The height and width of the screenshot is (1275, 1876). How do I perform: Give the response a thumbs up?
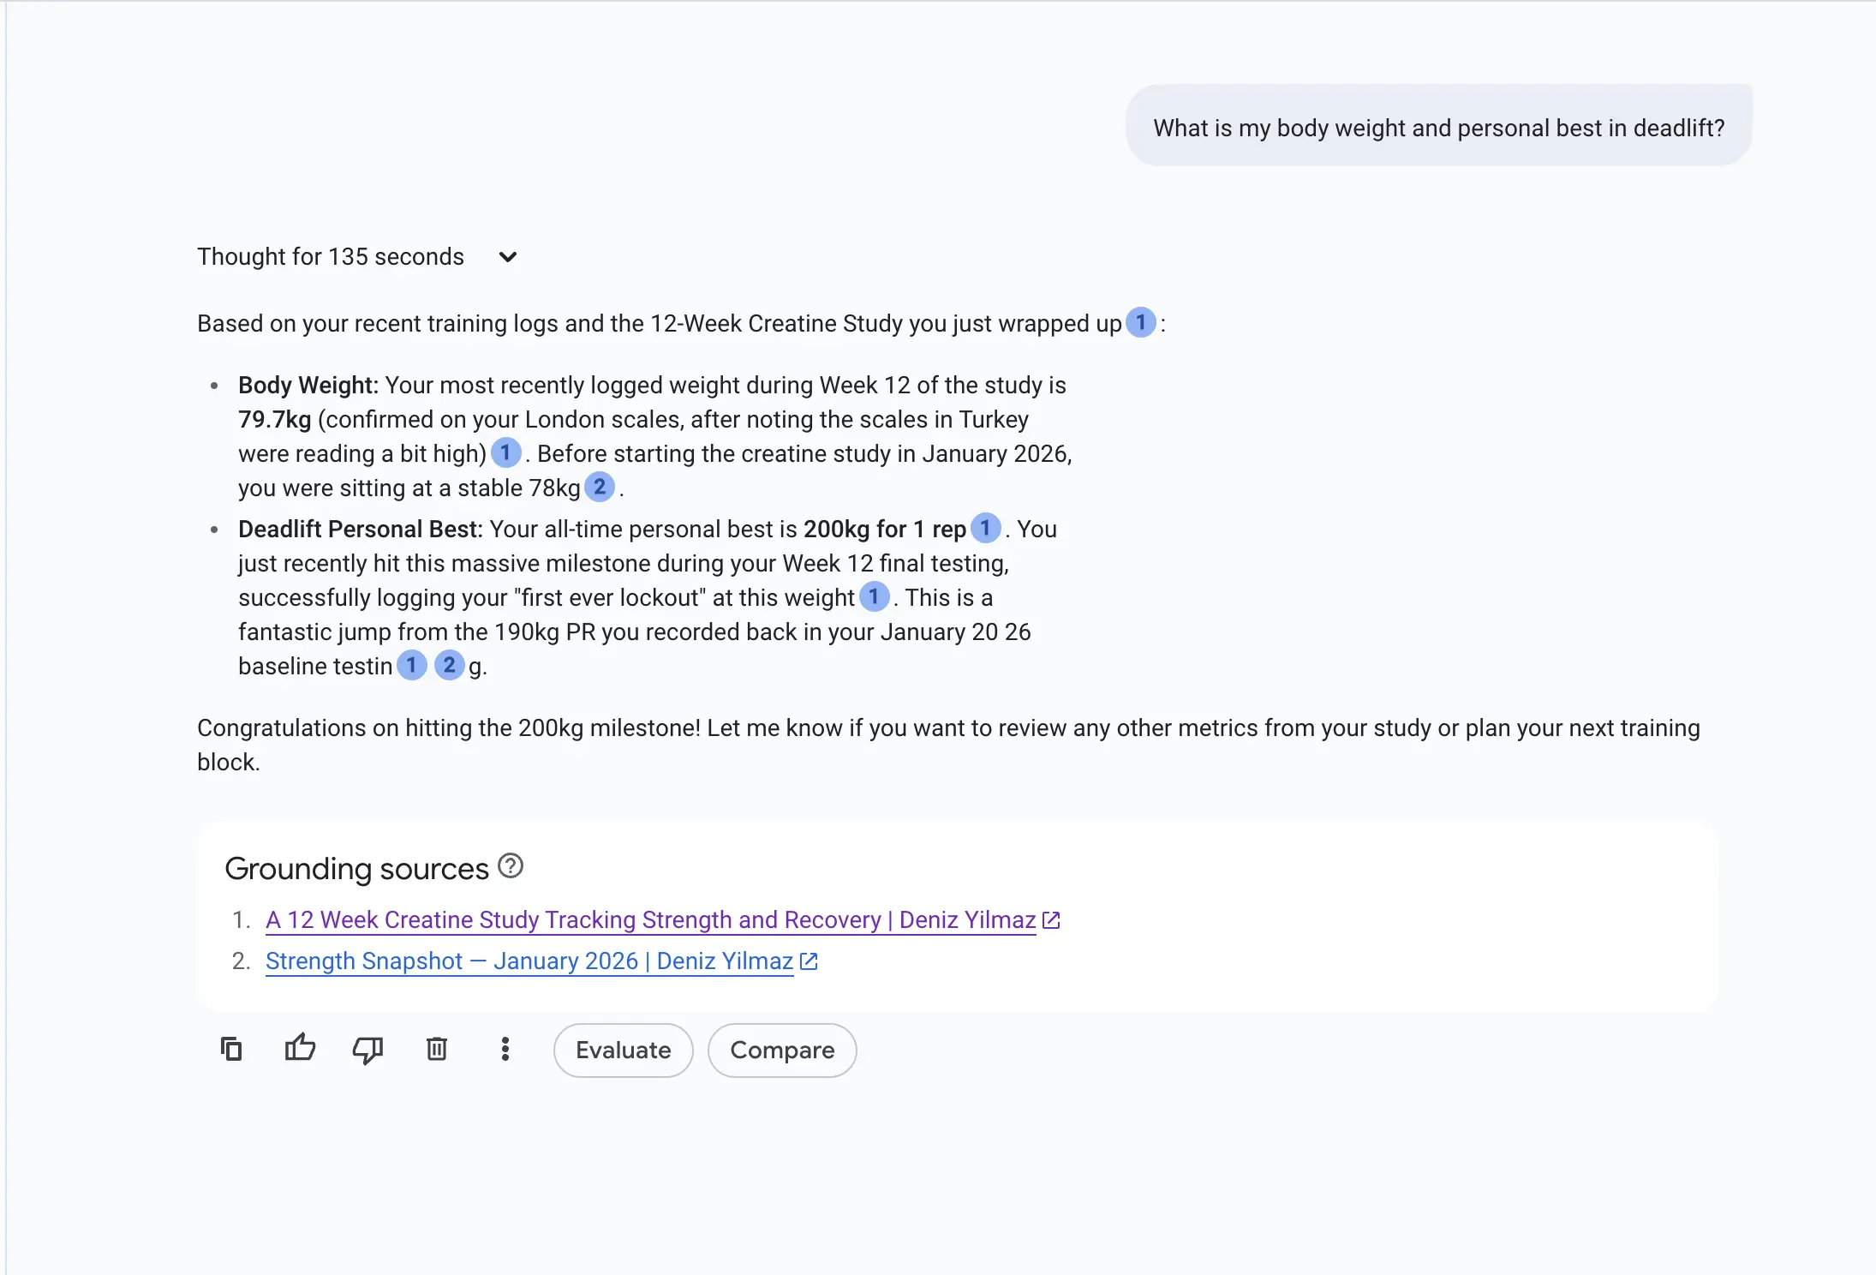(x=300, y=1049)
